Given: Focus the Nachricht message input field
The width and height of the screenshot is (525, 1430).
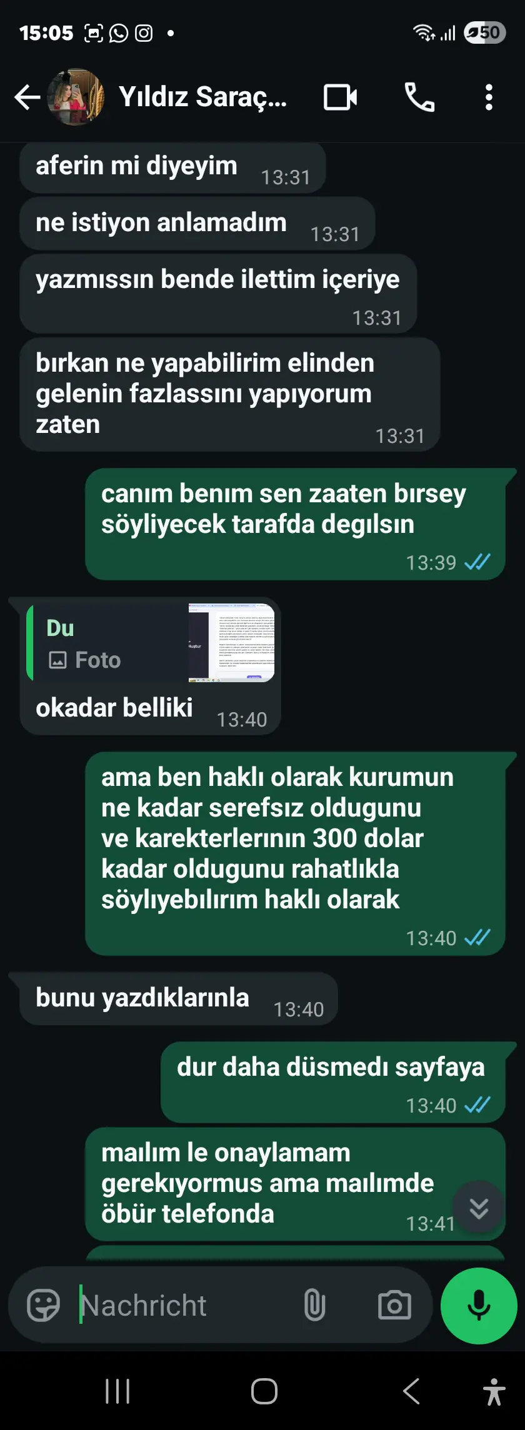Looking at the screenshot, I should [187, 1305].
